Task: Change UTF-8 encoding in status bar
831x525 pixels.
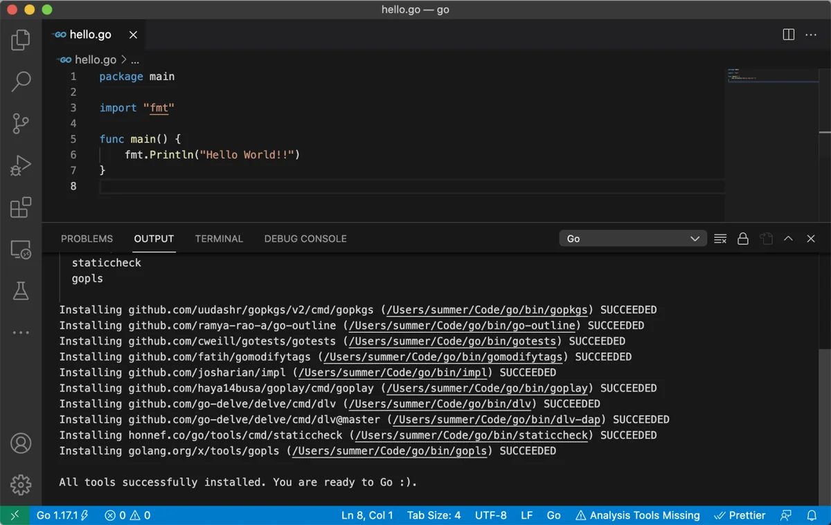Action: 491,515
